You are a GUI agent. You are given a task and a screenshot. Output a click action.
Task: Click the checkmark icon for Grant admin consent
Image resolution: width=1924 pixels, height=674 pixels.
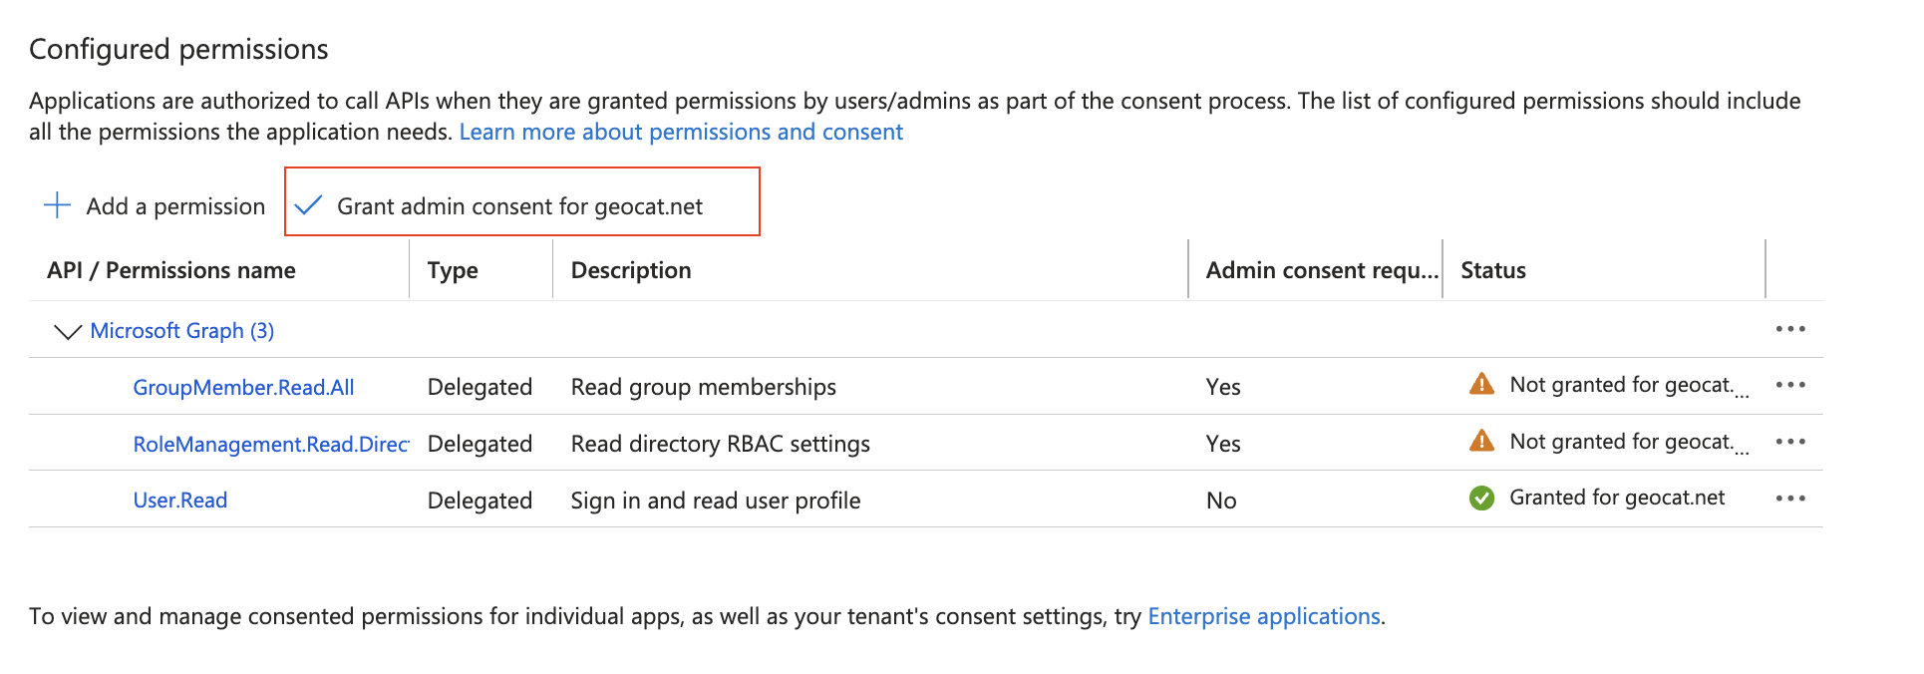(309, 205)
